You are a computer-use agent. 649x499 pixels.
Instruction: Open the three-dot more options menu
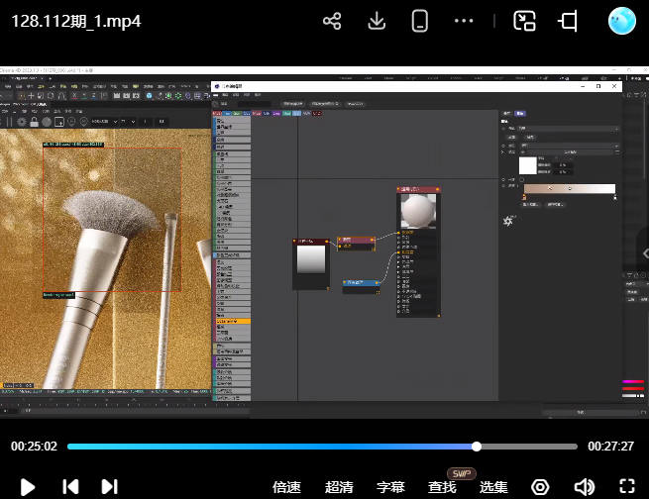coord(464,21)
